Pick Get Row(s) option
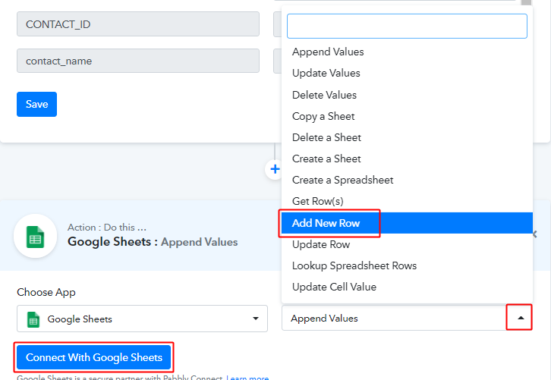551x380 pixels. point(407,201)
